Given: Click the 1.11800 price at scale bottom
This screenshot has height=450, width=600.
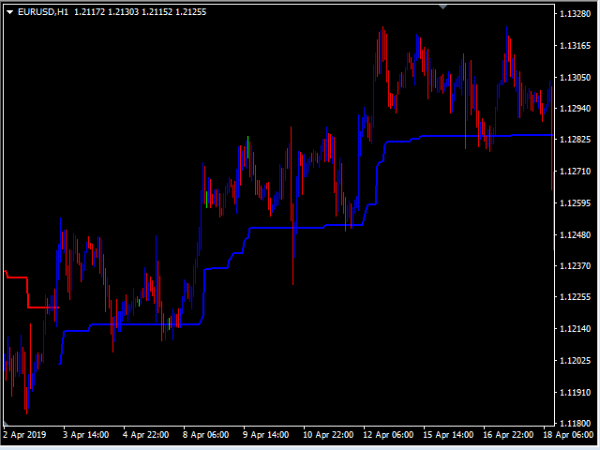Looking at the screenshot, I should [575, 423].
